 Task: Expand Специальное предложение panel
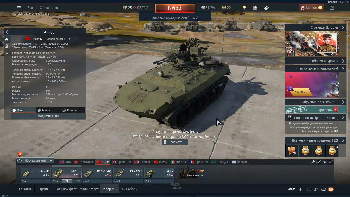pos(316,68)
